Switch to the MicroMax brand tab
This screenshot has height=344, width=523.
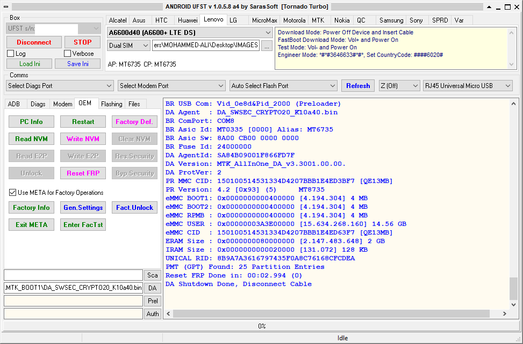click(264, 20)
